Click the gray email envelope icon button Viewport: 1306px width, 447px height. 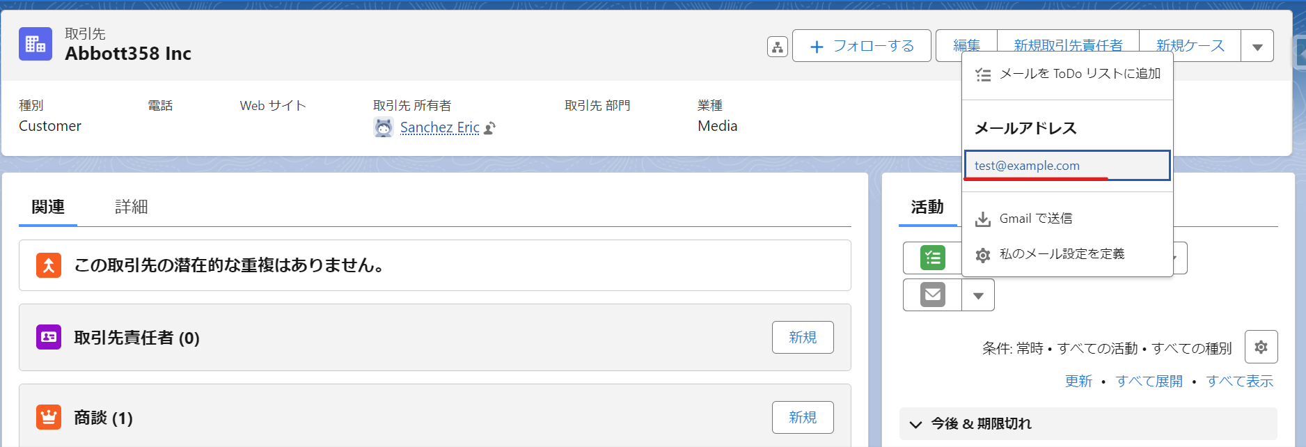point(933,295)
